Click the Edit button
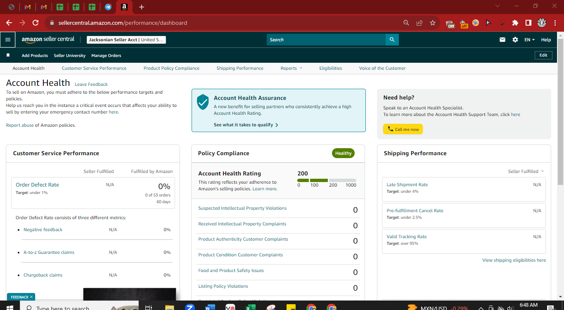 pos(543,55)
